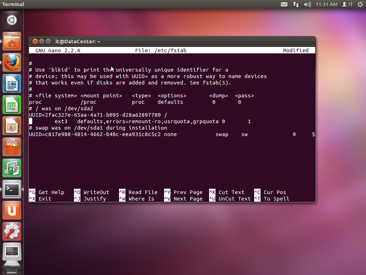The image size is (366, 275).
Task: Open the clock showing 11:31 AM
Action: point(327,4)
